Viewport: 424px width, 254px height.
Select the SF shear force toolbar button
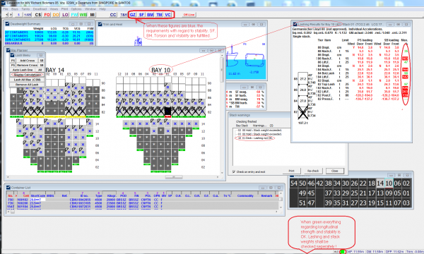(x=141, y=15)
